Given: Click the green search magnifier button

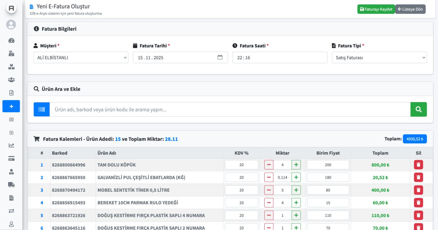Looking at the screenshot, I should pyautogui.click(x=418, y=109).
